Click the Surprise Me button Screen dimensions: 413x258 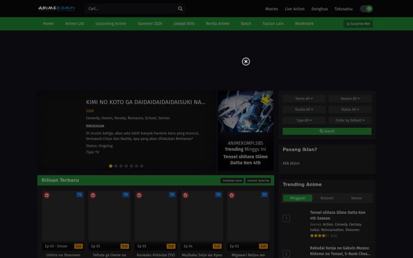[x=358, y=24]
